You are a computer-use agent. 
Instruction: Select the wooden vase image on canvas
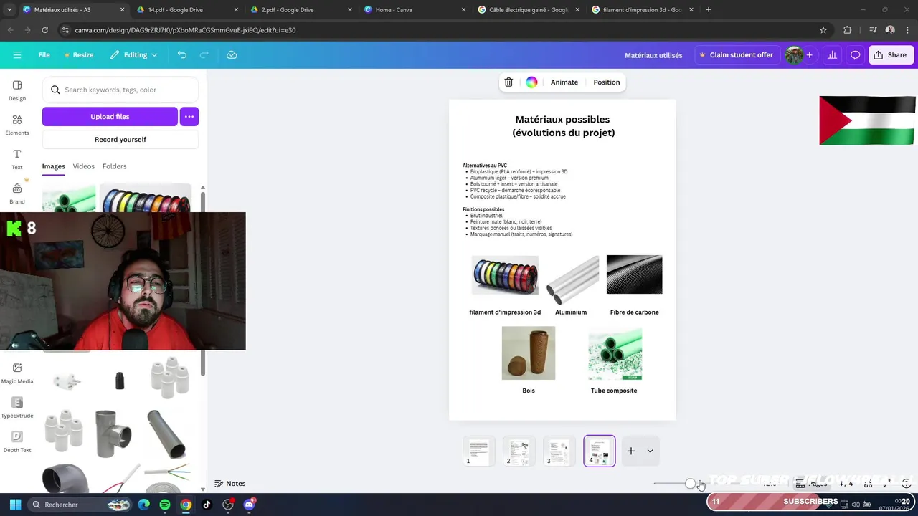pos(529,353)
